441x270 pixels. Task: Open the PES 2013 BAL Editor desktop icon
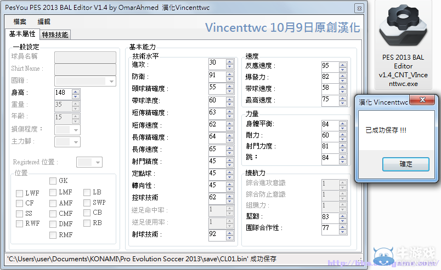tap(403, 45)
